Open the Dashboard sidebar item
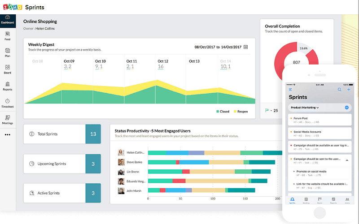This screenshot has width=359, height=224. tap(8, 21)
